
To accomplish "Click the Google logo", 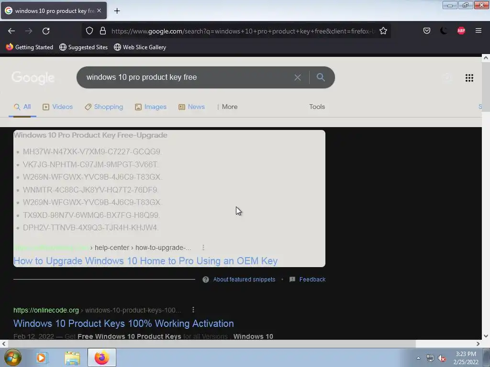I will 33,78.
